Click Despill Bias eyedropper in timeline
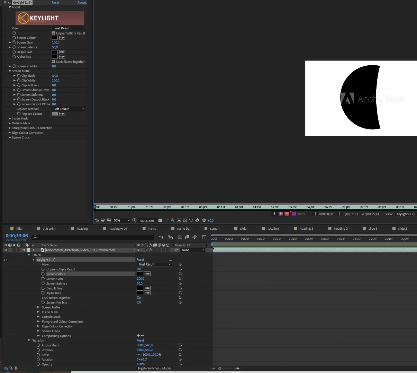 point(147,288)
